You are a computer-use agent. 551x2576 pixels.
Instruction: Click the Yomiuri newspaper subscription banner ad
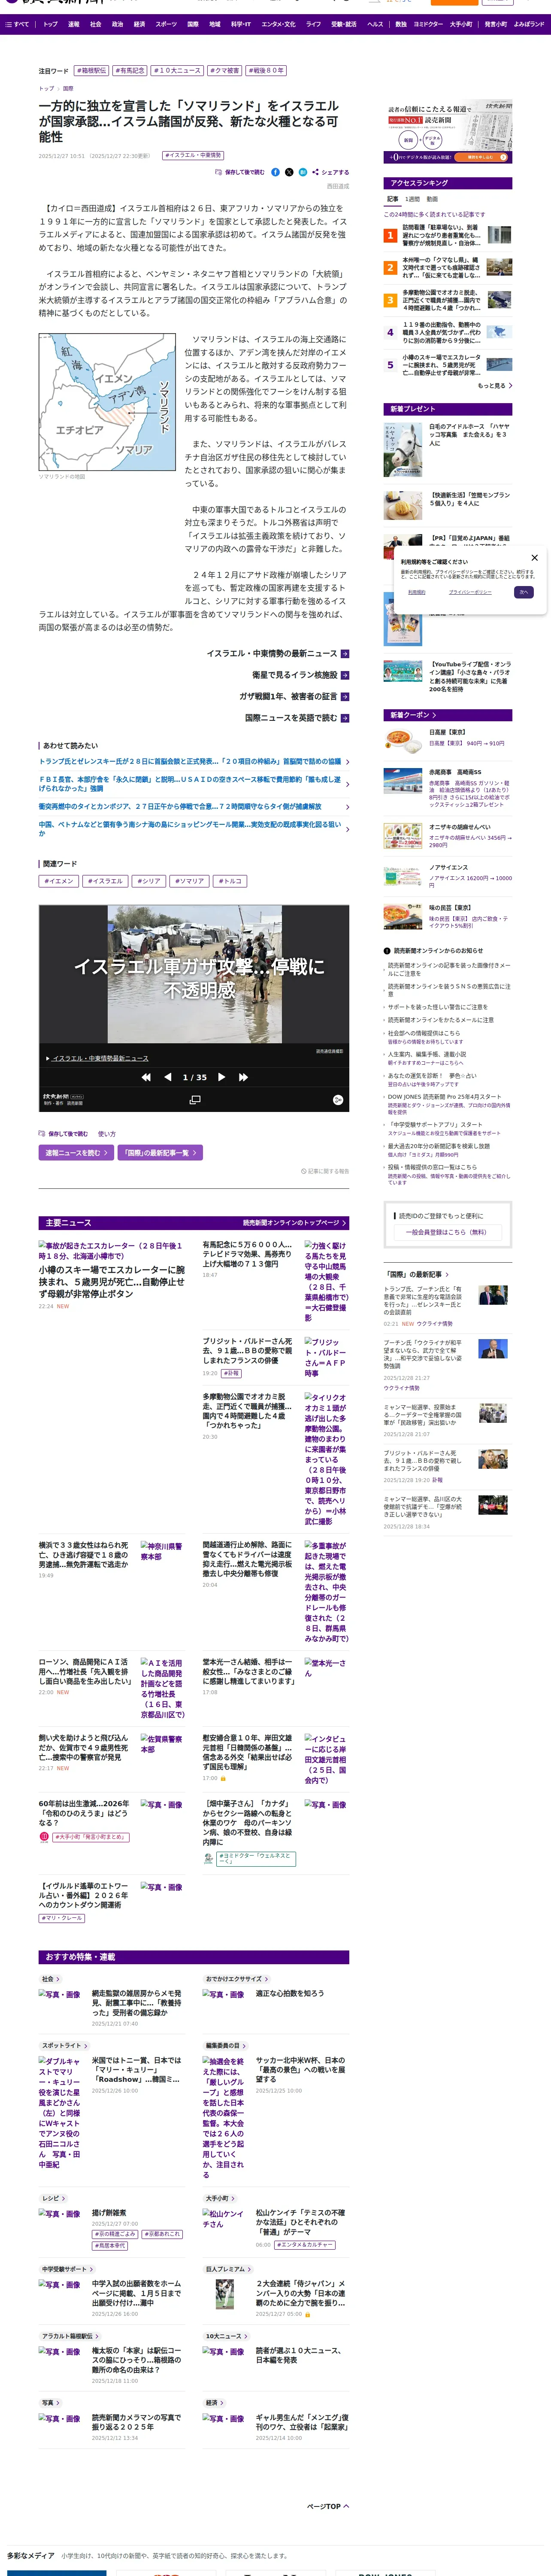[x=447, y=132]
